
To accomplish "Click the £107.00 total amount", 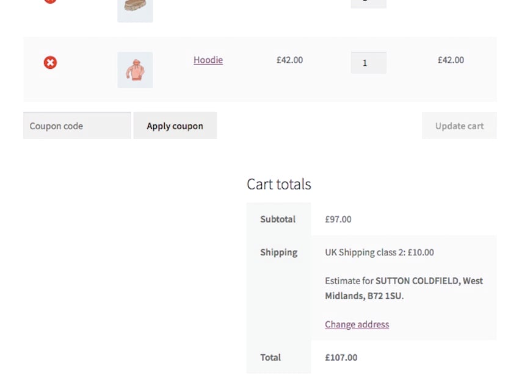I will (341, 358).
